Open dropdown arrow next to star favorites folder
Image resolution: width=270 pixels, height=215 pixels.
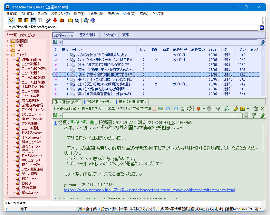coord(248,109)
